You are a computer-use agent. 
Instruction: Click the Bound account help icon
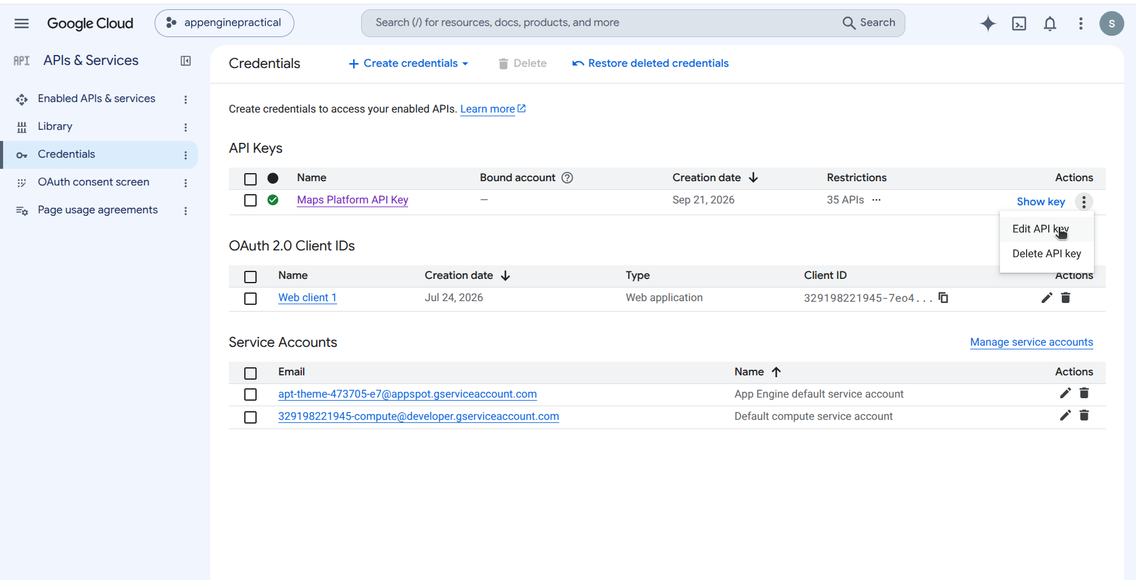tap(567, 178)
